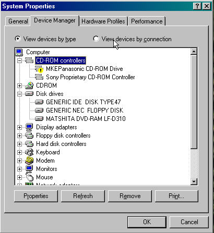Collapse the CD-ROM controllers branch
The width and height of the screenshot is (214, 233).
[x=19, y=60]
